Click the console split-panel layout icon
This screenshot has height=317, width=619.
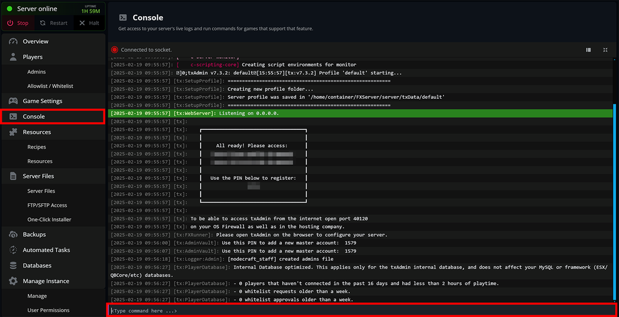click(x=588, y=50)
